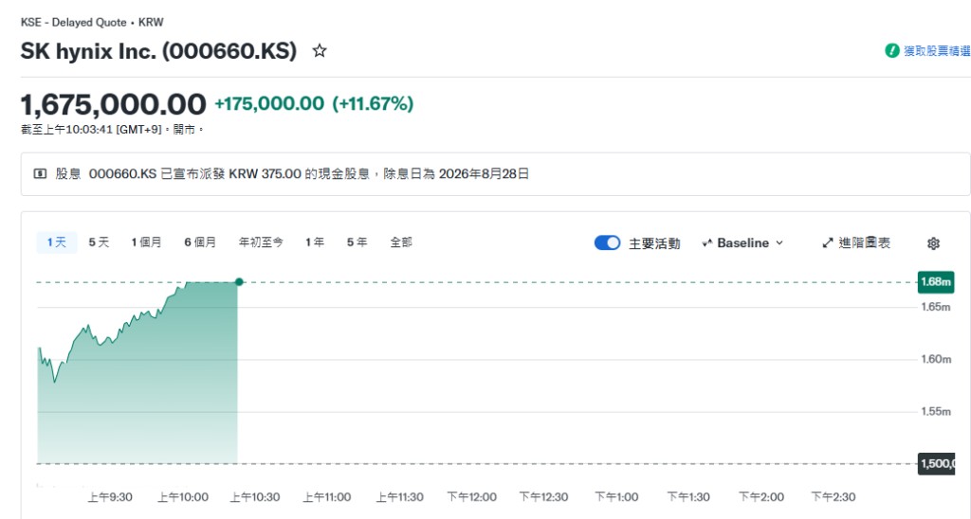The height and width of the screenshot is (519, 971).
Task: Click the 上午10:30 axis label
Action: 255,497
